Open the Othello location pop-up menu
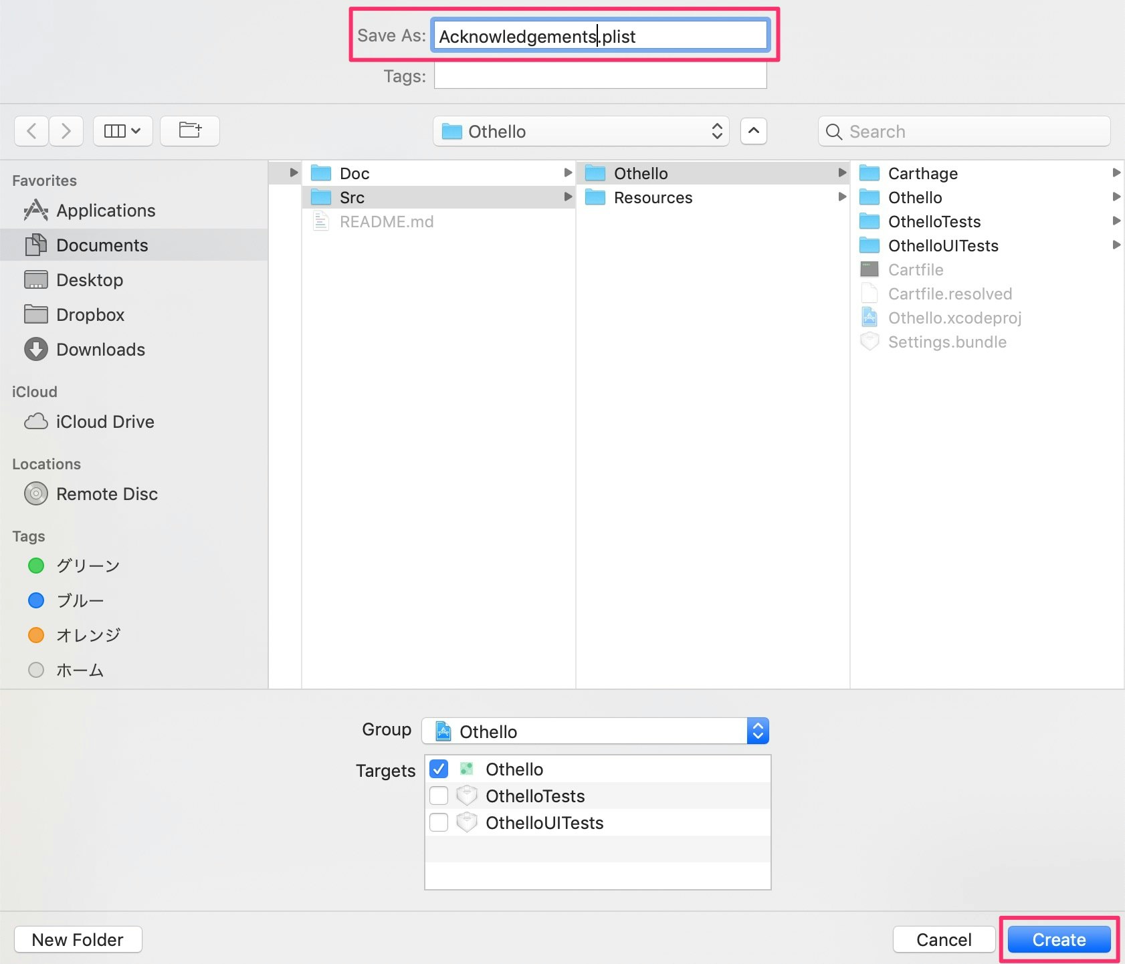Screen dimensions: 1125x964 (581, 131)
